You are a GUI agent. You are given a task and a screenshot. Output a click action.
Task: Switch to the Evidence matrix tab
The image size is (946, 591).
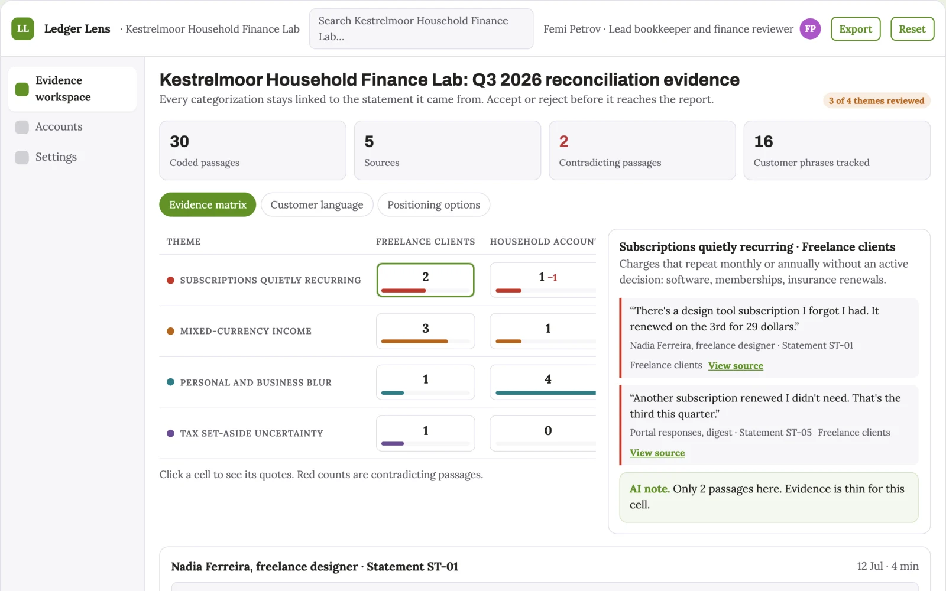tap(208, 204)
